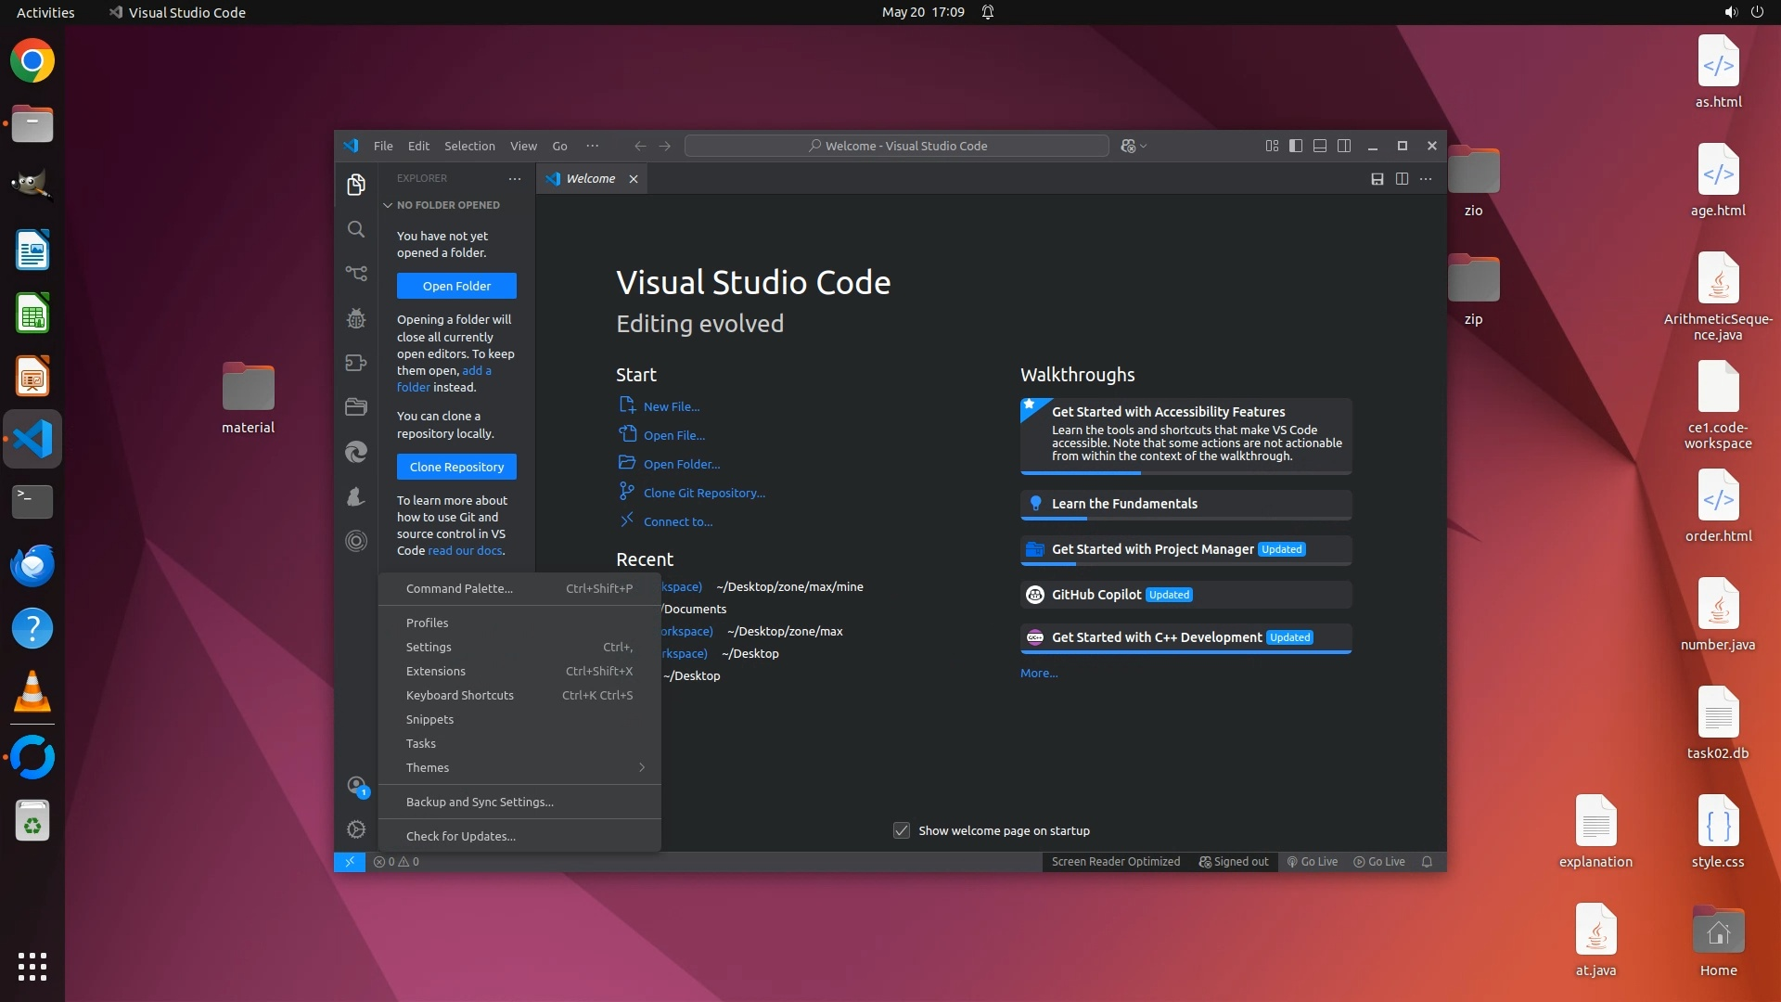Open the Selection menu
1781x1002 pixels.
pyautogui.click(x=469, y=146)
